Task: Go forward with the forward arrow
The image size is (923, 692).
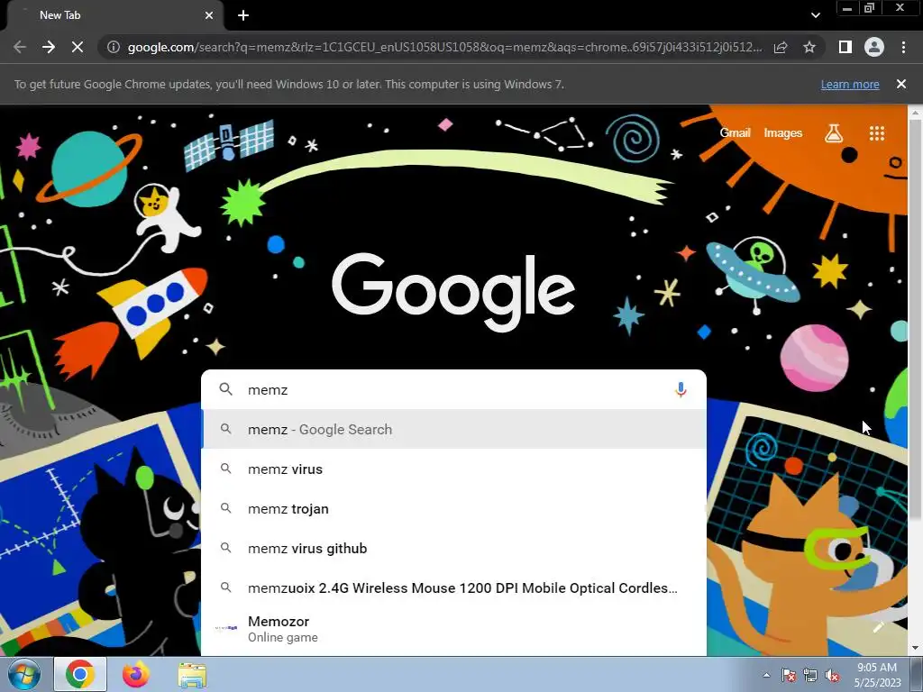Action: pyautogui.click(x=49, y=47)
